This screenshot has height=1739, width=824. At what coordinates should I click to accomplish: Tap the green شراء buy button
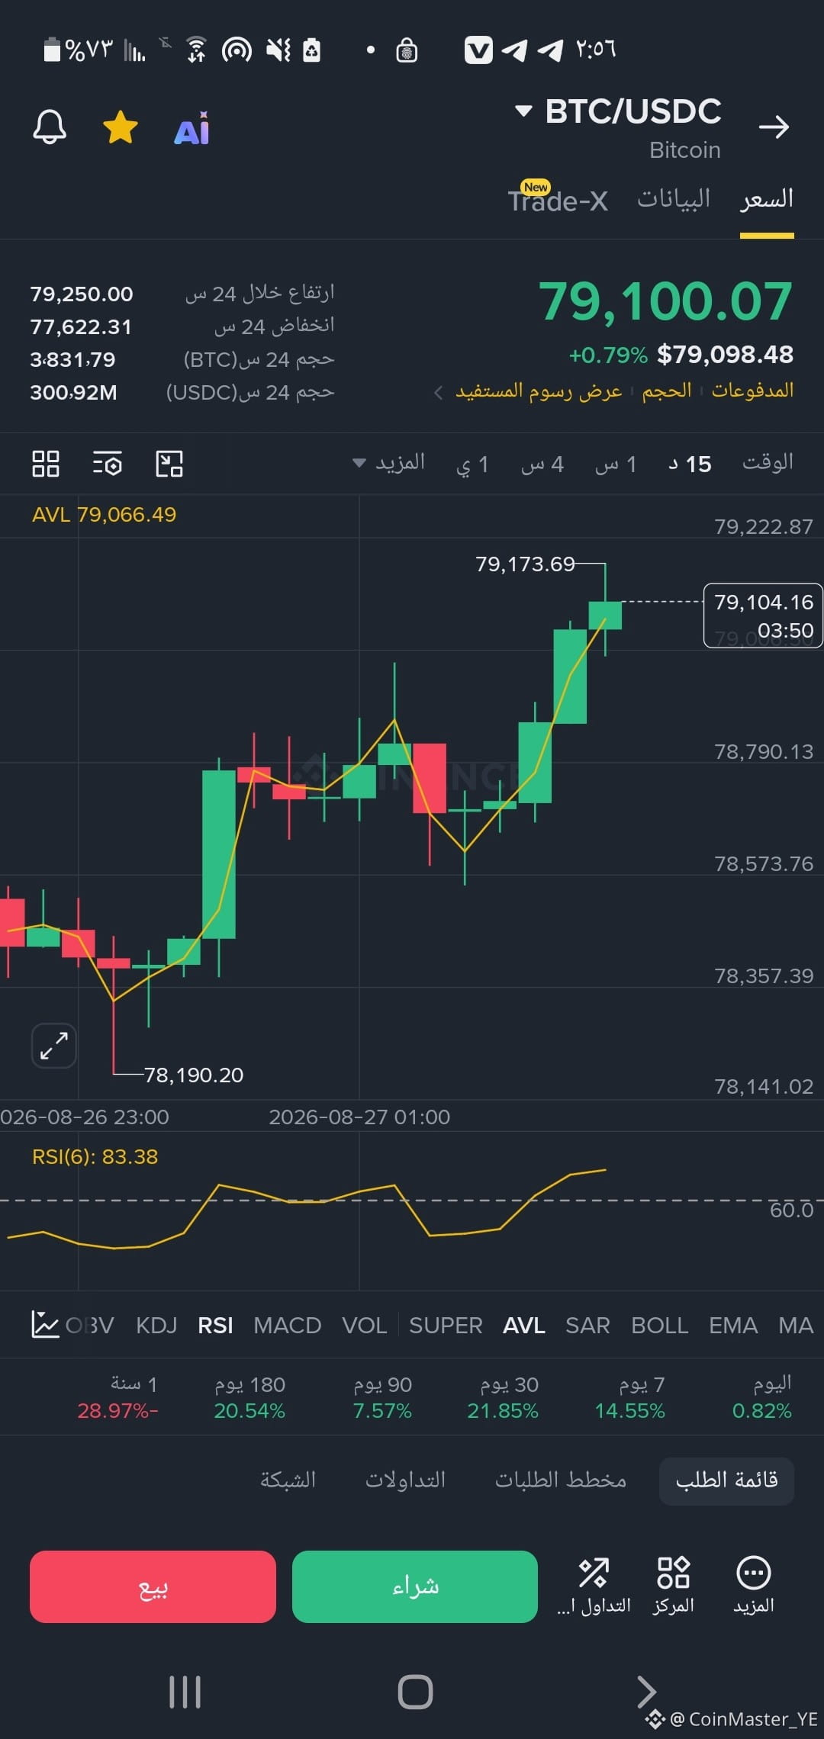415,1586
